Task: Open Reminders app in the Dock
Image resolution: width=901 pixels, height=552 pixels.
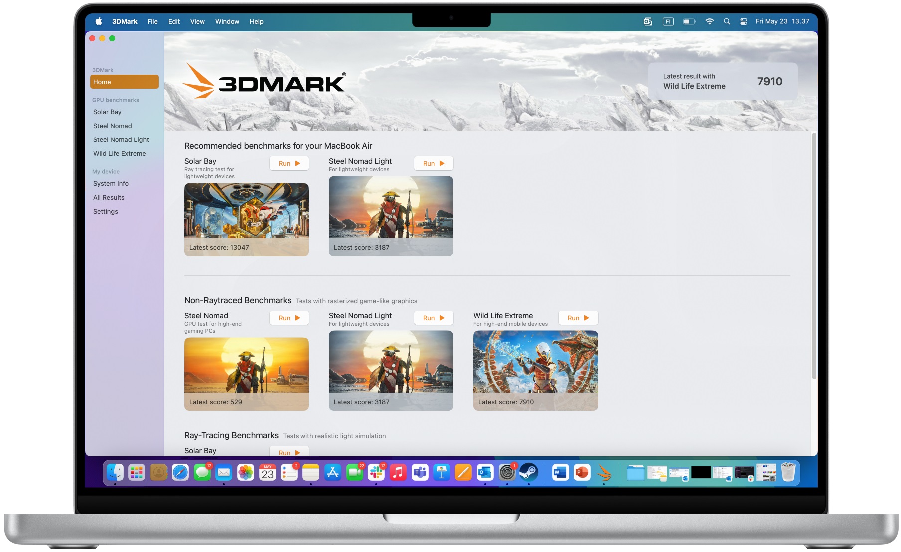Action: [289, 472]
